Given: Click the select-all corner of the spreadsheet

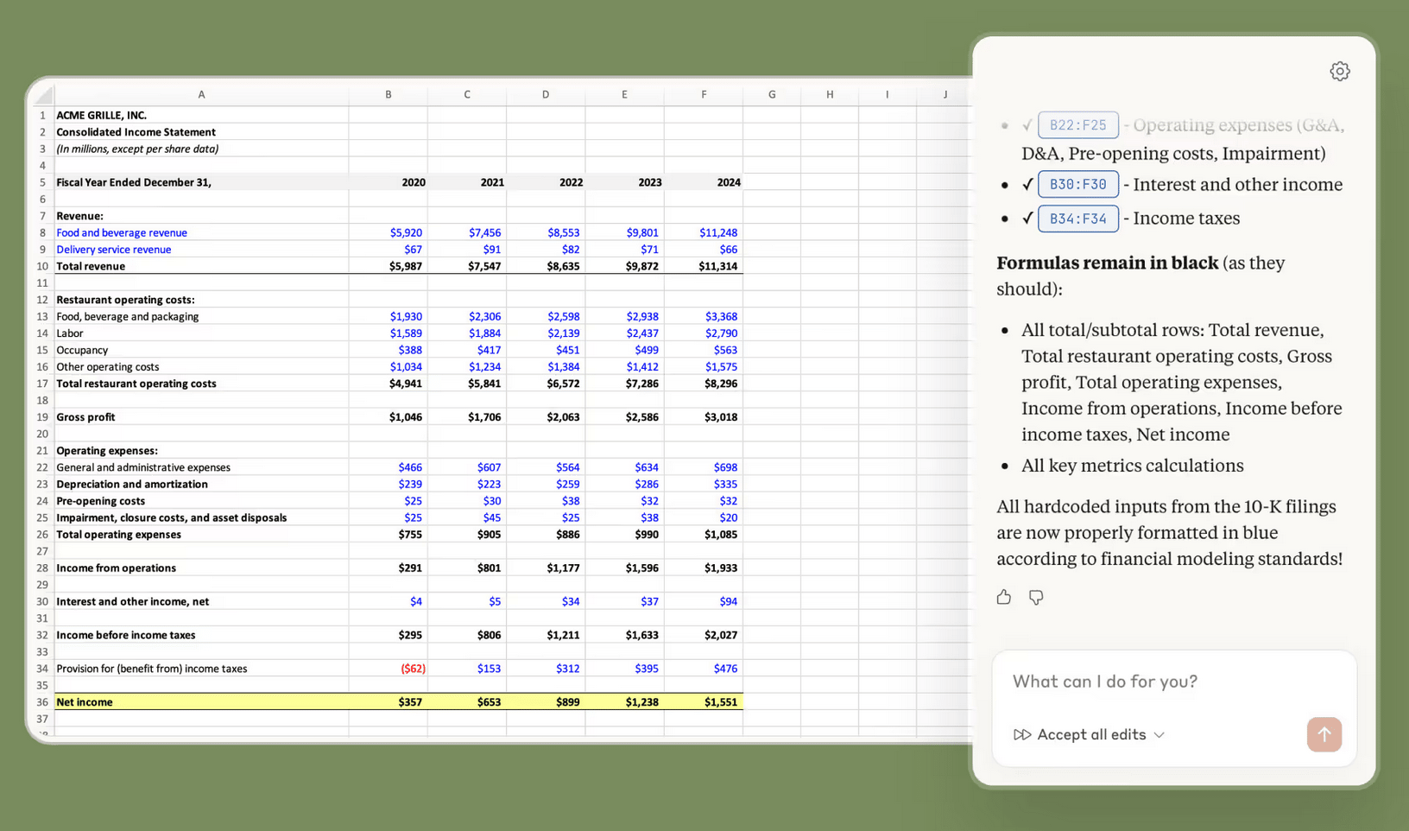Looking at the screenshot, I should click(43, 94).
